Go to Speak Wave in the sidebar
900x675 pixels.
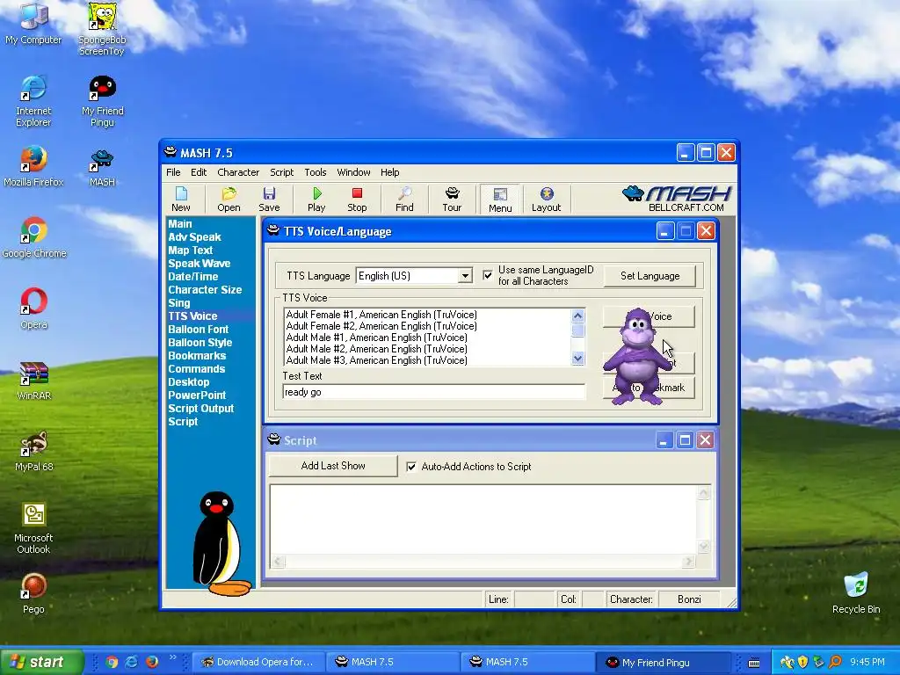click(200, 264)
